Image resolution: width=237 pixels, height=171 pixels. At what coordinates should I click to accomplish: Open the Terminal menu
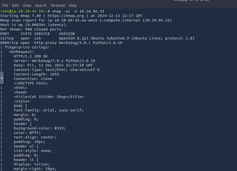point(58,6)
